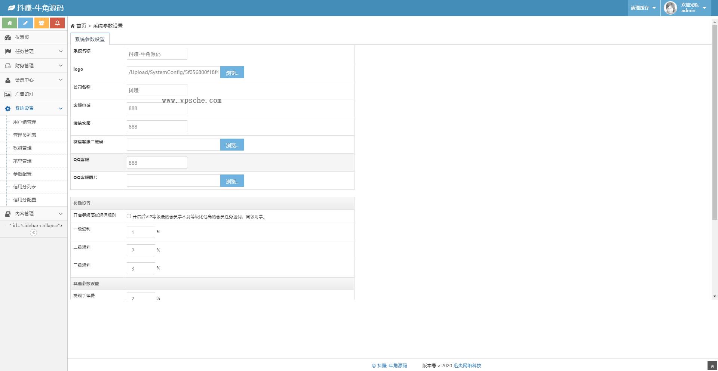Click the blue pencil edit shortcut icon
This screenshot has width=718, height=371.
(25, 23)
